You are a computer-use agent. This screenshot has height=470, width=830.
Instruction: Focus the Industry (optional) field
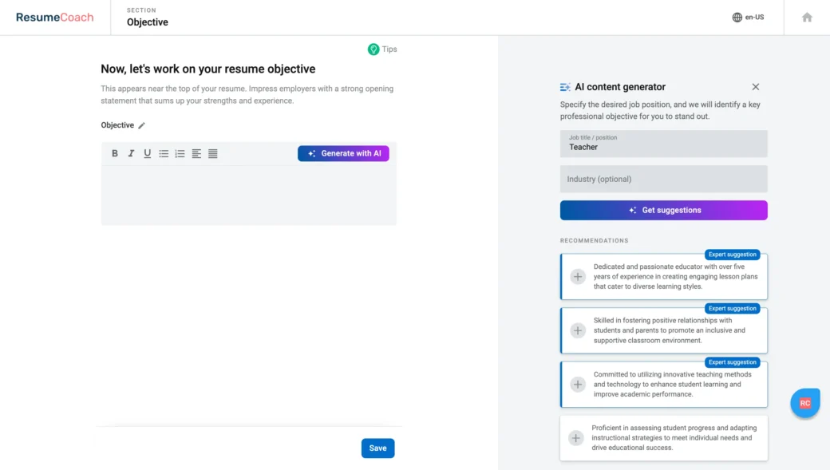tap(663, 179)
